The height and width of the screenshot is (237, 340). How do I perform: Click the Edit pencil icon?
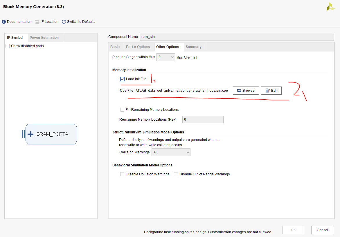[x=267, y=91]
